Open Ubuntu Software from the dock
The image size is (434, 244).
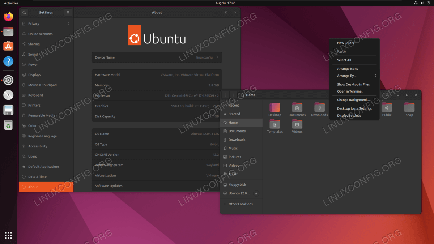coord(8,46)
